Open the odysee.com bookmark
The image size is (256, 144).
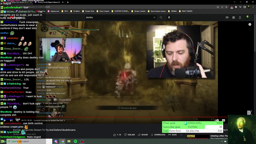click(x=53, y=11)
